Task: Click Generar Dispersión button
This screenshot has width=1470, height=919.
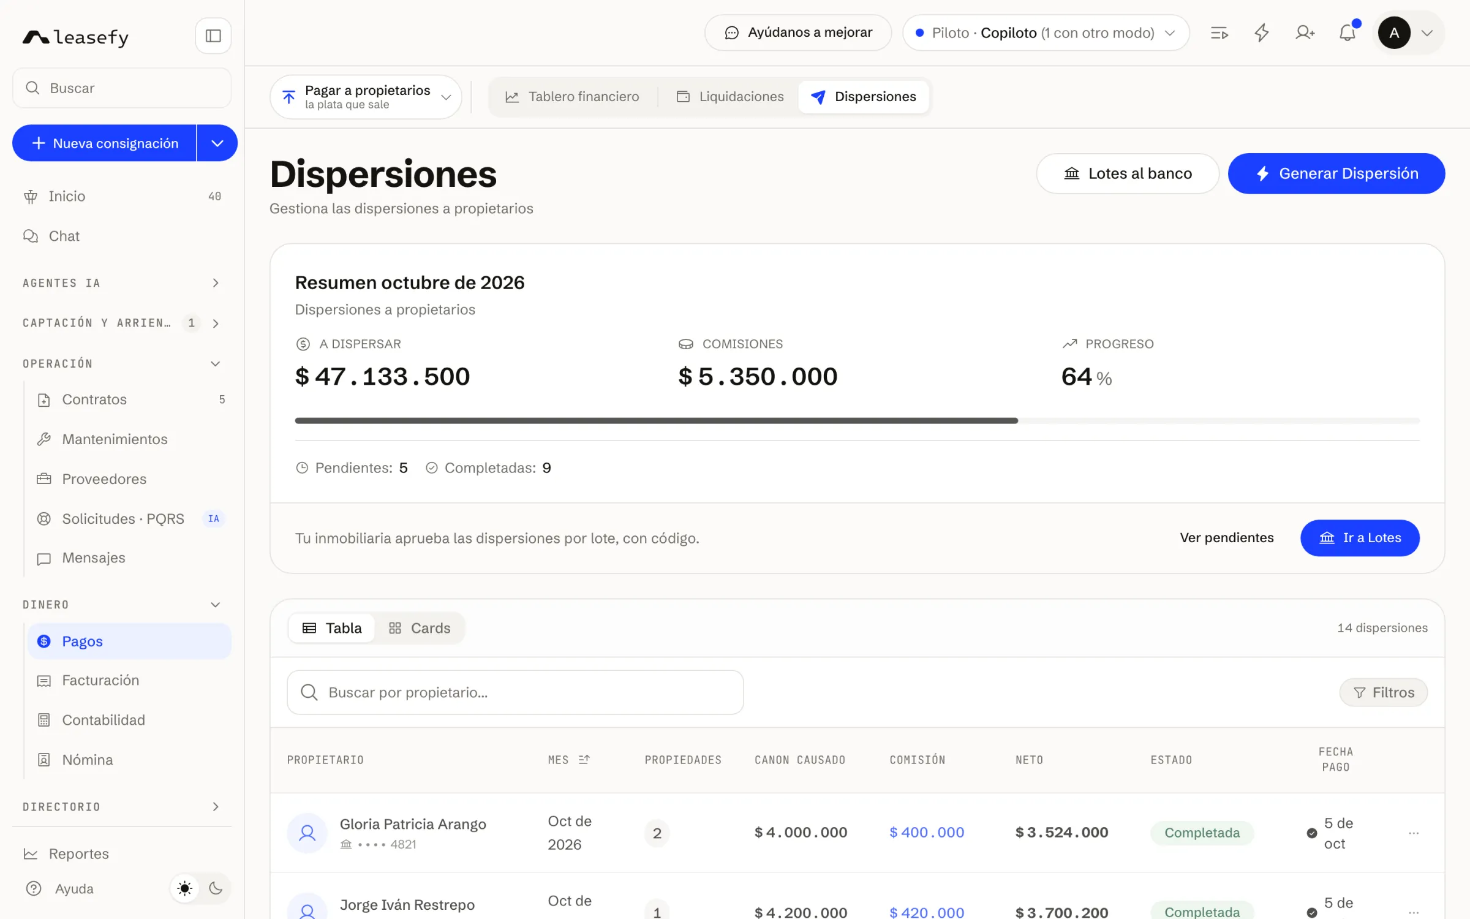Action: [x=1336, y=174]
